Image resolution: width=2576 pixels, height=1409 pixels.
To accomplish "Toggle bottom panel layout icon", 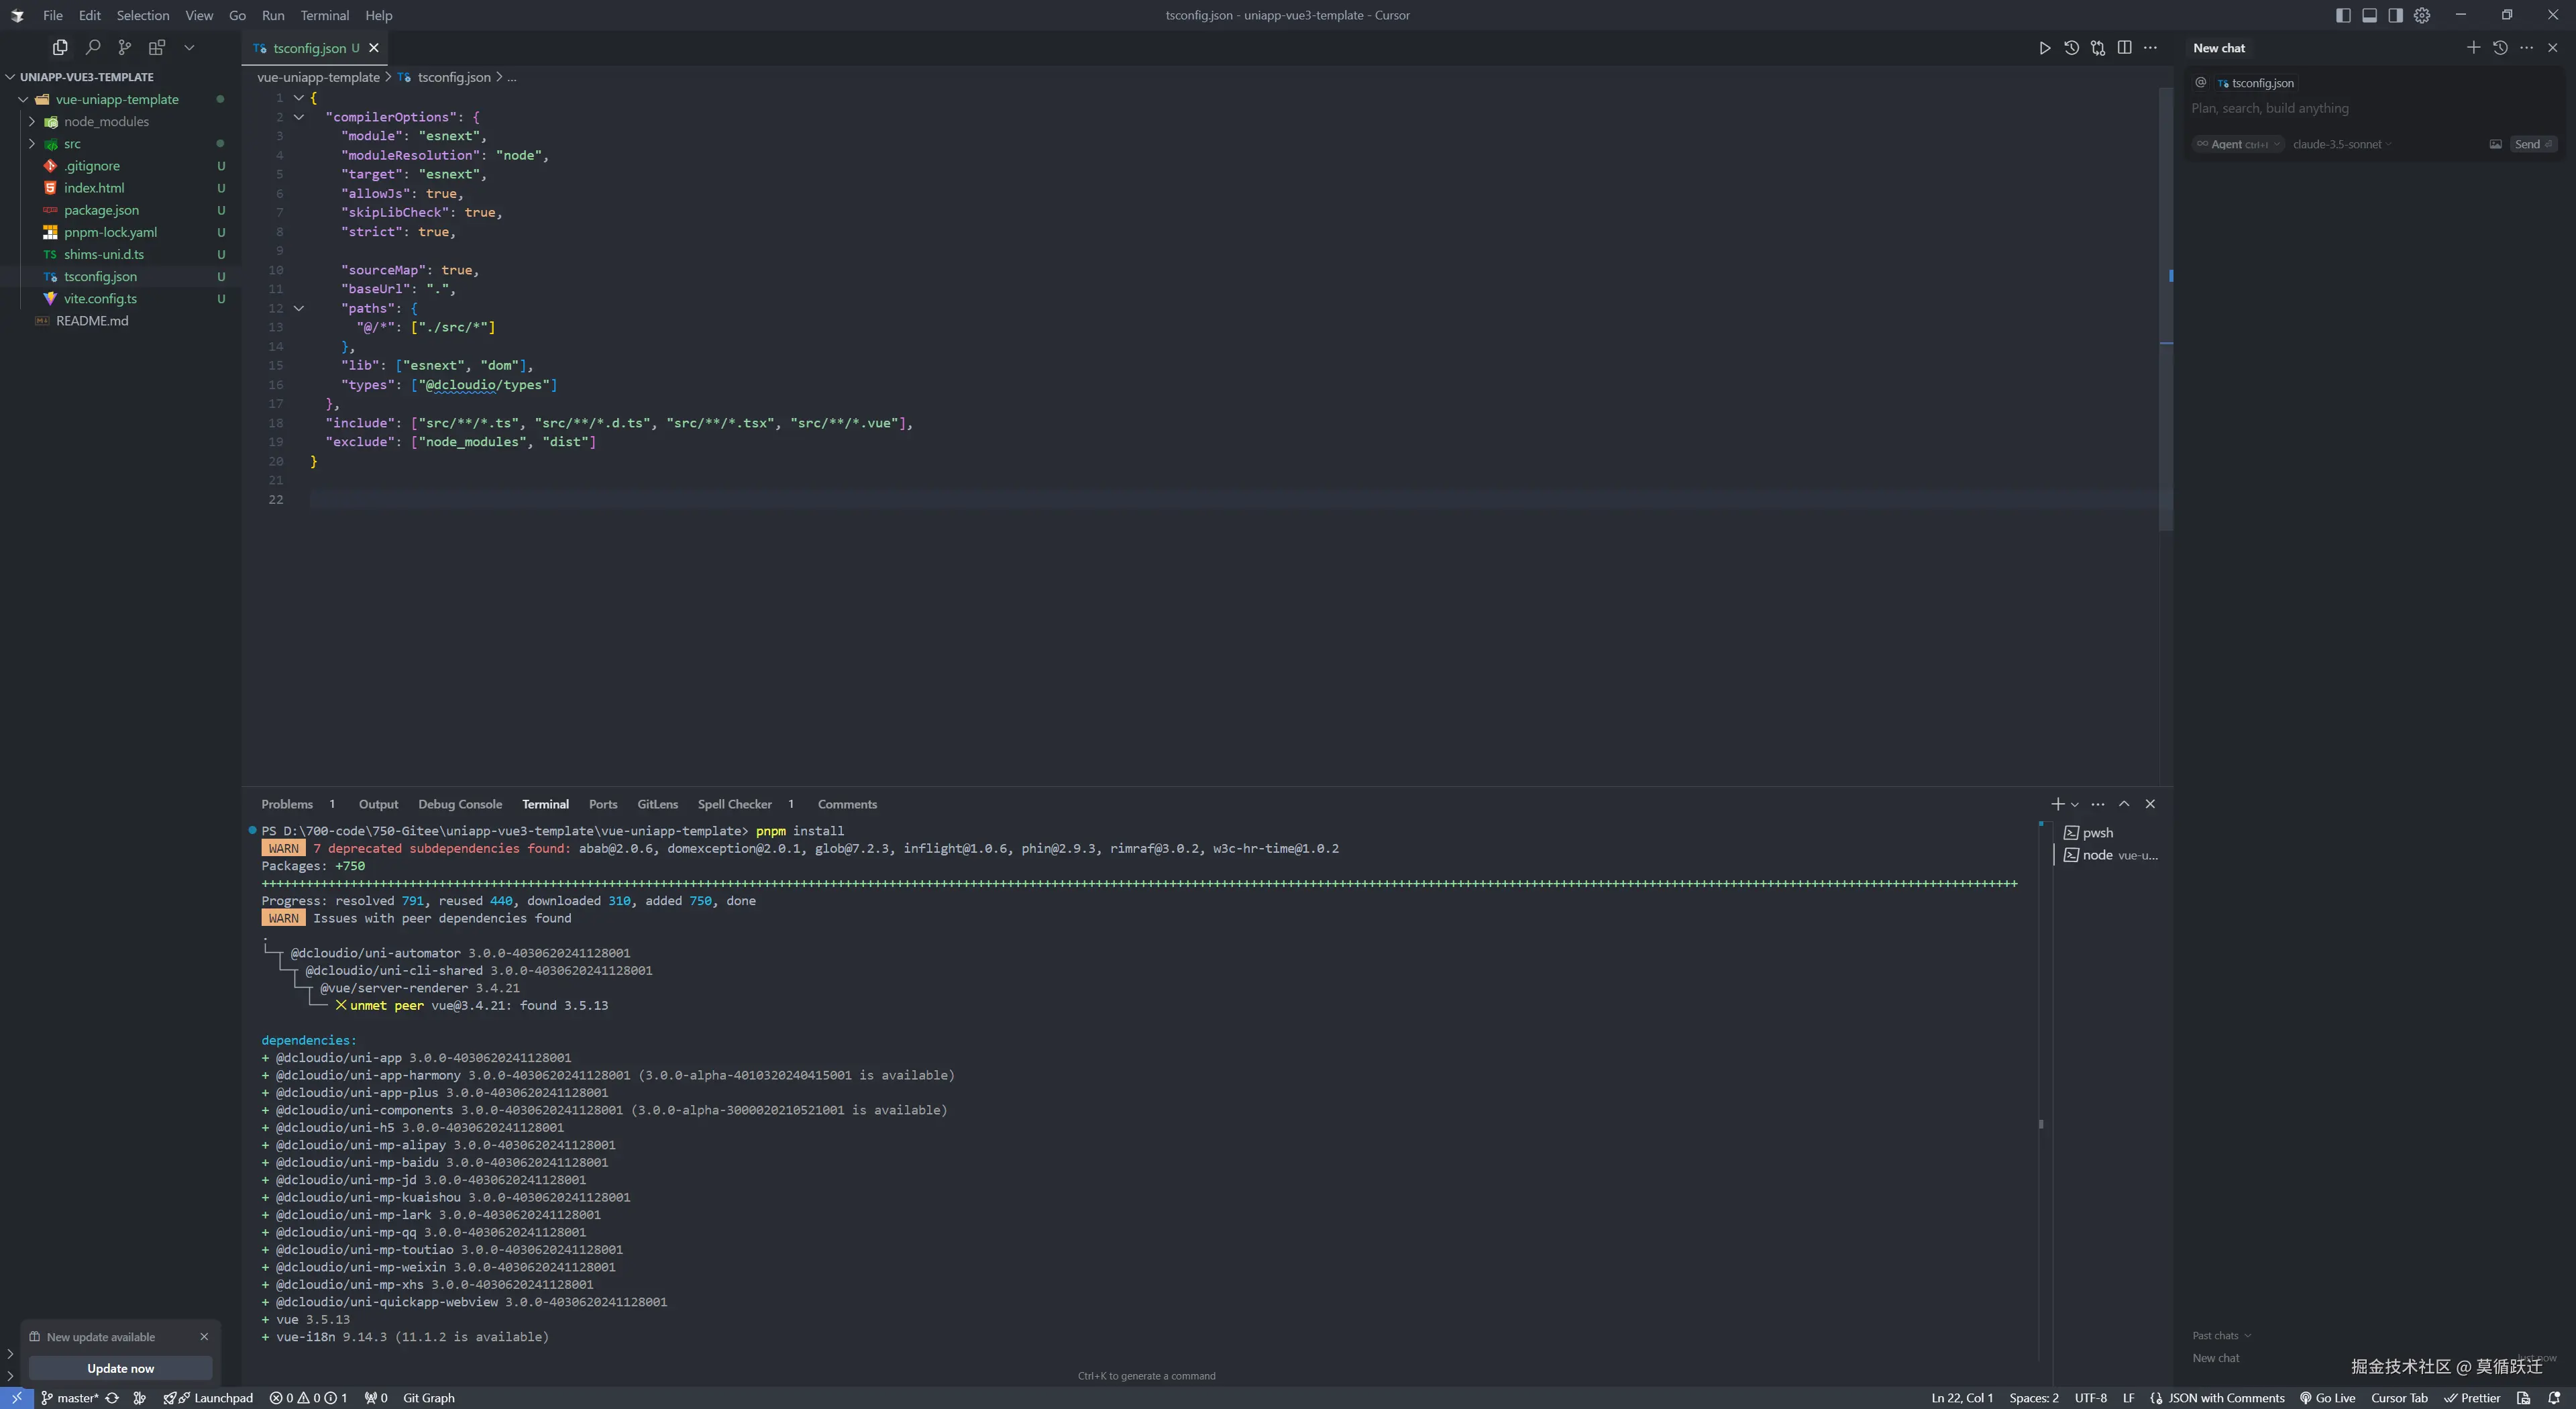I will 2369,15.
